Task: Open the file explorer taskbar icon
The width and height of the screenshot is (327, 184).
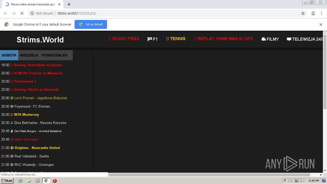Action: point(29,181)
